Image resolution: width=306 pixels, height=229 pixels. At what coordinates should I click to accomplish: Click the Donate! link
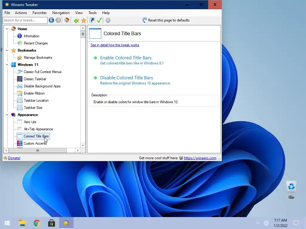pyautogui.click(x=14, y=158)
